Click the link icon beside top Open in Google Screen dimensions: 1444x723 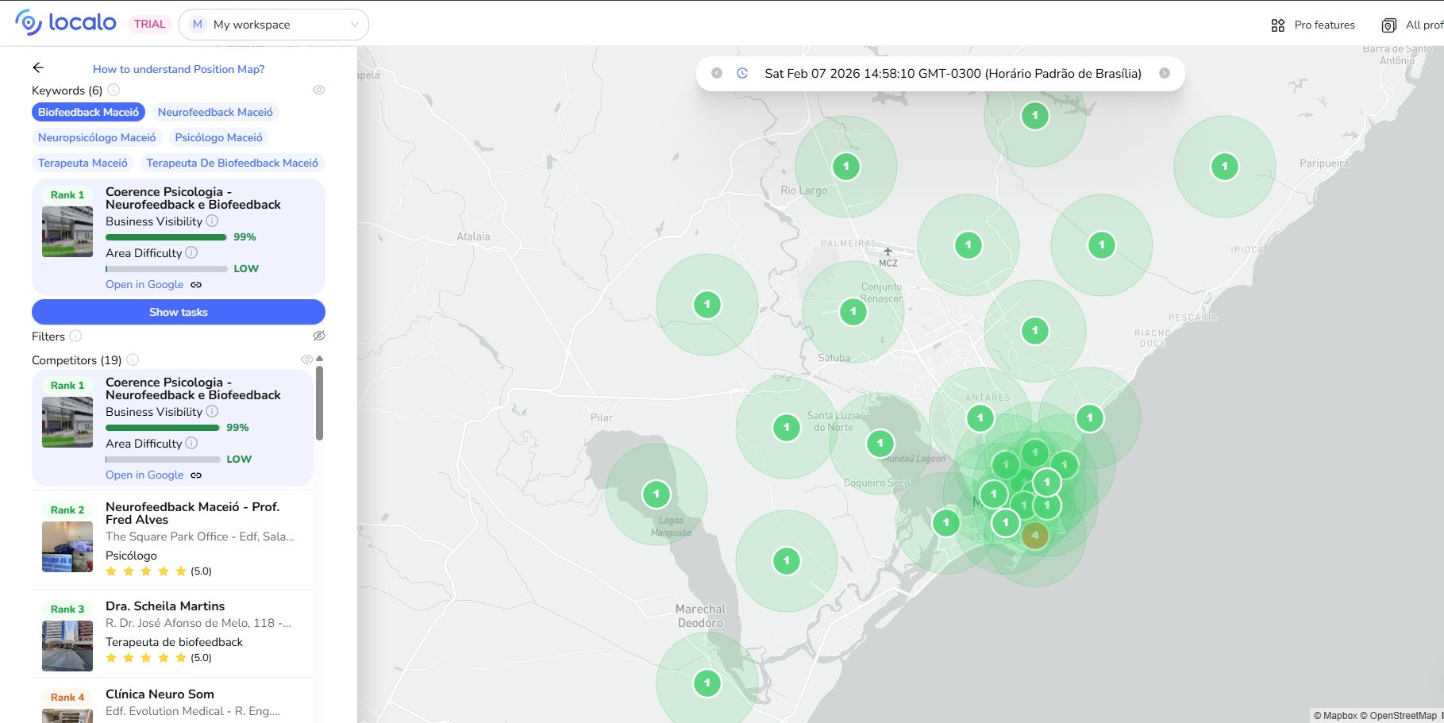click(196, 284)
